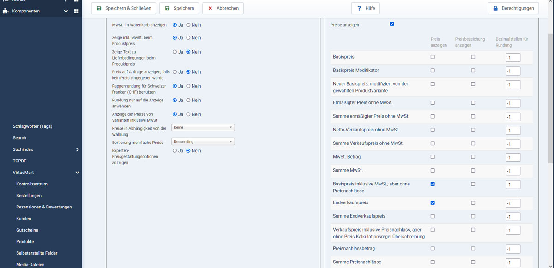This screenshot has height=268, width=554.
Task: Click the red X Abbrechen icon
Action: [210, 8]
